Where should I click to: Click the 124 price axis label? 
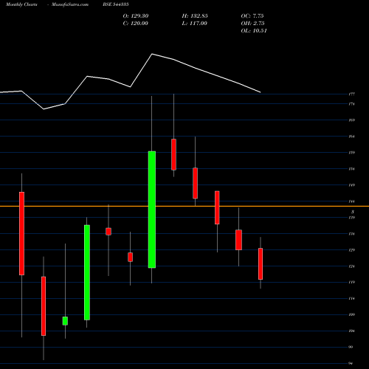351,266
